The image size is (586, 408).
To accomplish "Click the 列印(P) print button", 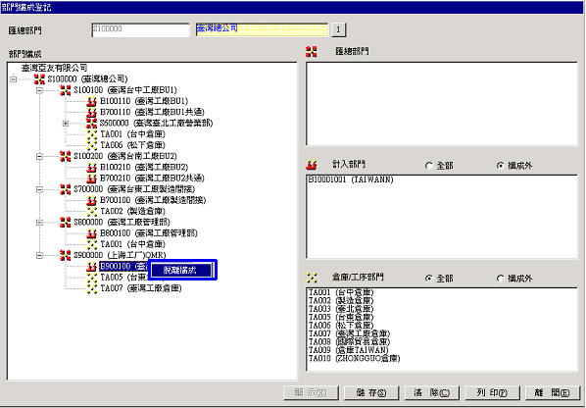I will pyautogui.click(x=492, y=392).
